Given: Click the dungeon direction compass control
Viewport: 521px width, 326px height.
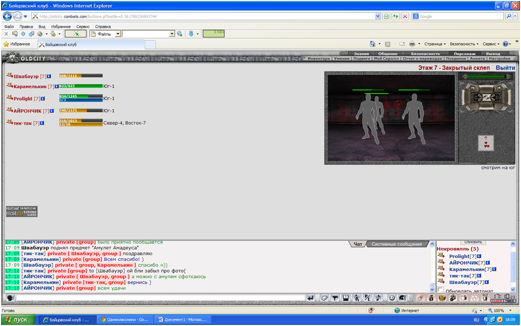Looking at the screenshot, I should [x=486, y=97].
